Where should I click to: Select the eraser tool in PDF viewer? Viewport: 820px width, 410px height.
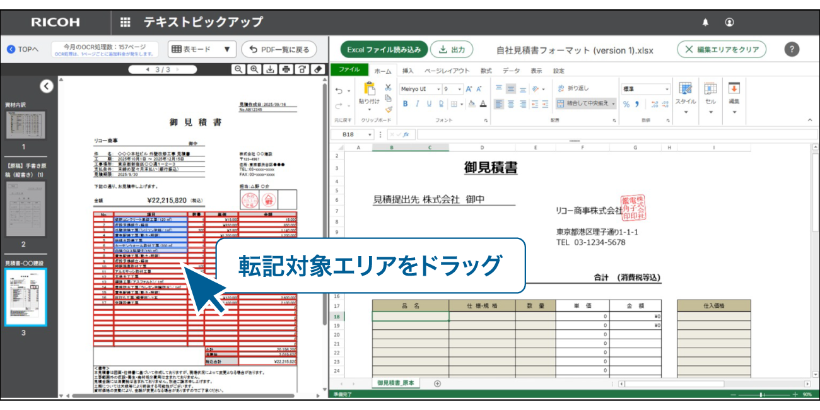click(x=318, y=69)
